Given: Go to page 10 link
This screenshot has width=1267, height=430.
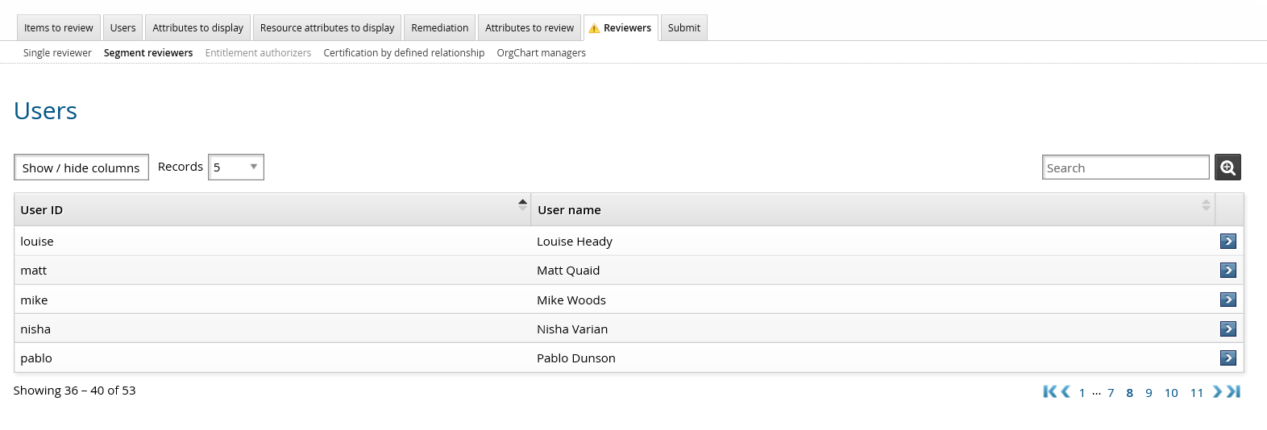Looking at the screenshot, I should click(x=1171, y=393).
